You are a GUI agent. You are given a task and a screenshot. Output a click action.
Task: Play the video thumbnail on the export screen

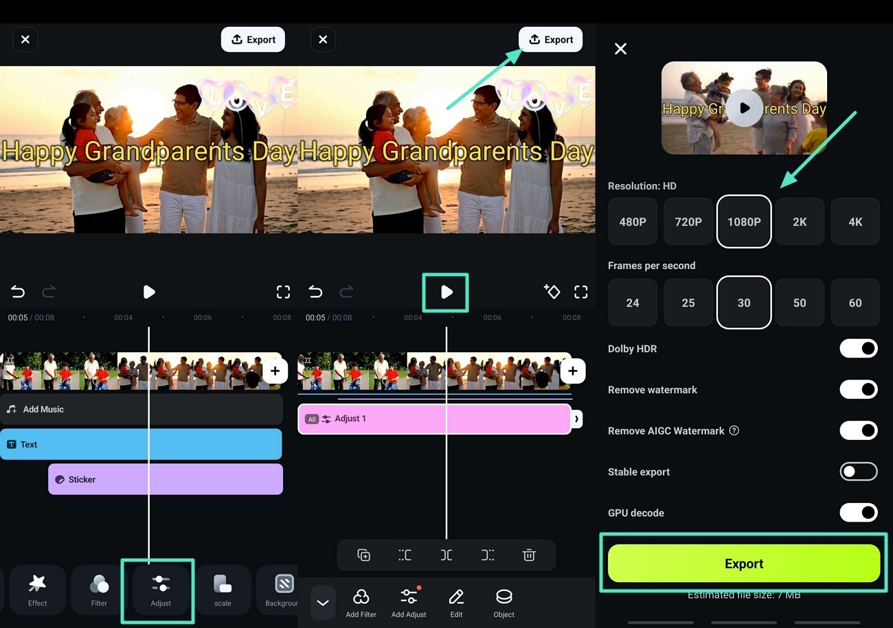744,108
